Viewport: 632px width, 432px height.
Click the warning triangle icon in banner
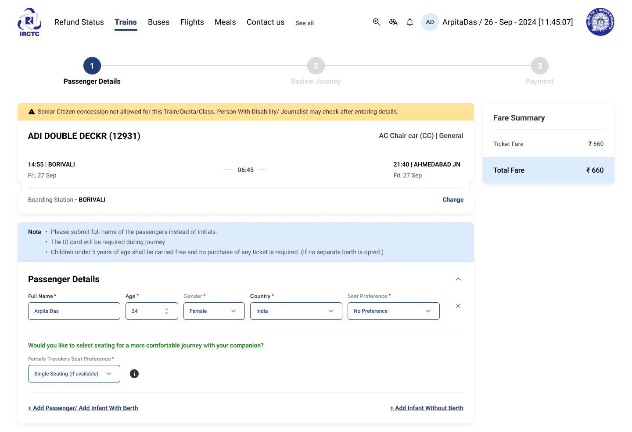(32, 112)
